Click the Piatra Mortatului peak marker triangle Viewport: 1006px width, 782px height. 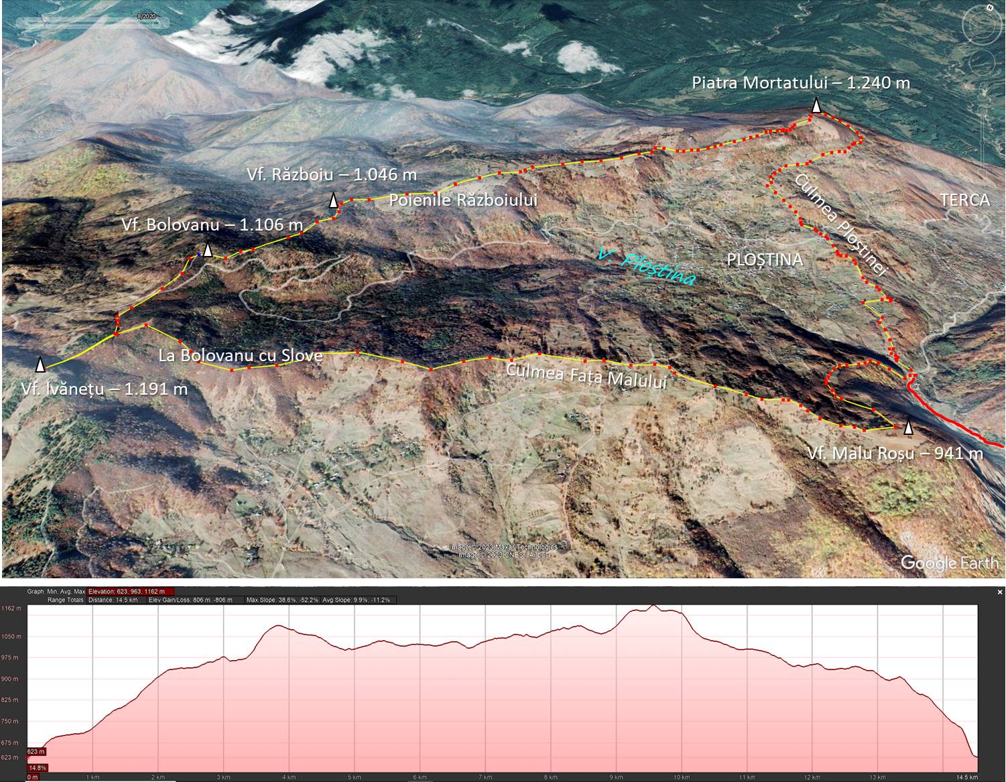[x=816, y=105]
